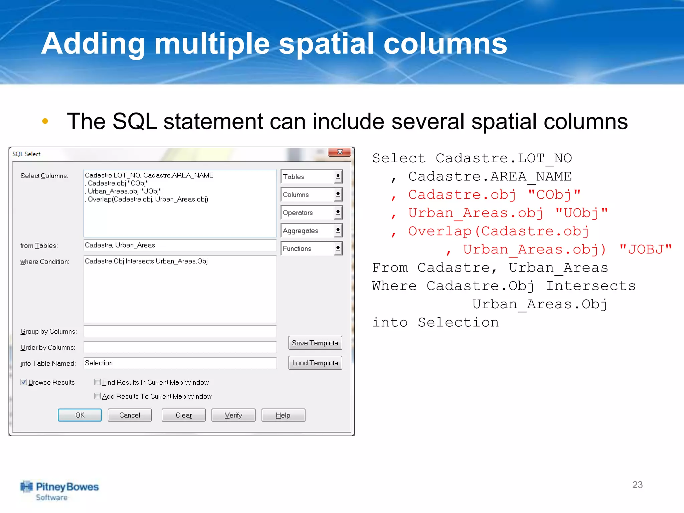
Task: Click the Group by Columns field
Action: pyautogui.click(x=180, y=331)
